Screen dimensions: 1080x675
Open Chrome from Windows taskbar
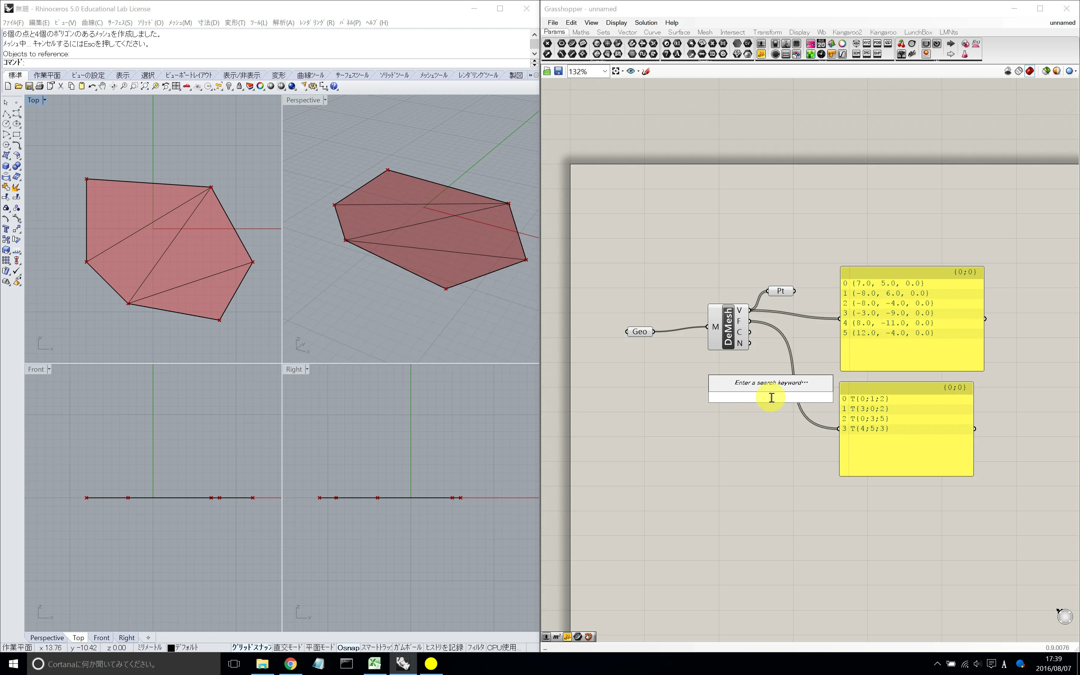coord(291,663)
